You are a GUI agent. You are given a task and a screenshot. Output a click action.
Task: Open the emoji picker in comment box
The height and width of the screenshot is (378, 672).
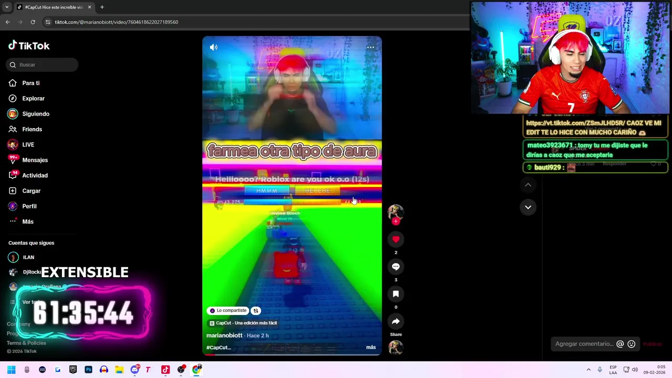[x=632, y=344]
